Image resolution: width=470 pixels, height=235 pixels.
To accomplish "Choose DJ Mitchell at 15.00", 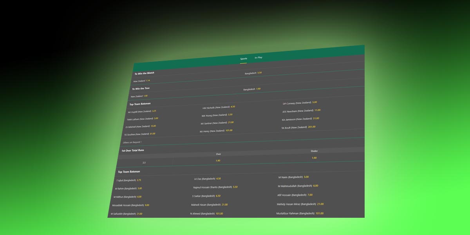I will point(140,126).
